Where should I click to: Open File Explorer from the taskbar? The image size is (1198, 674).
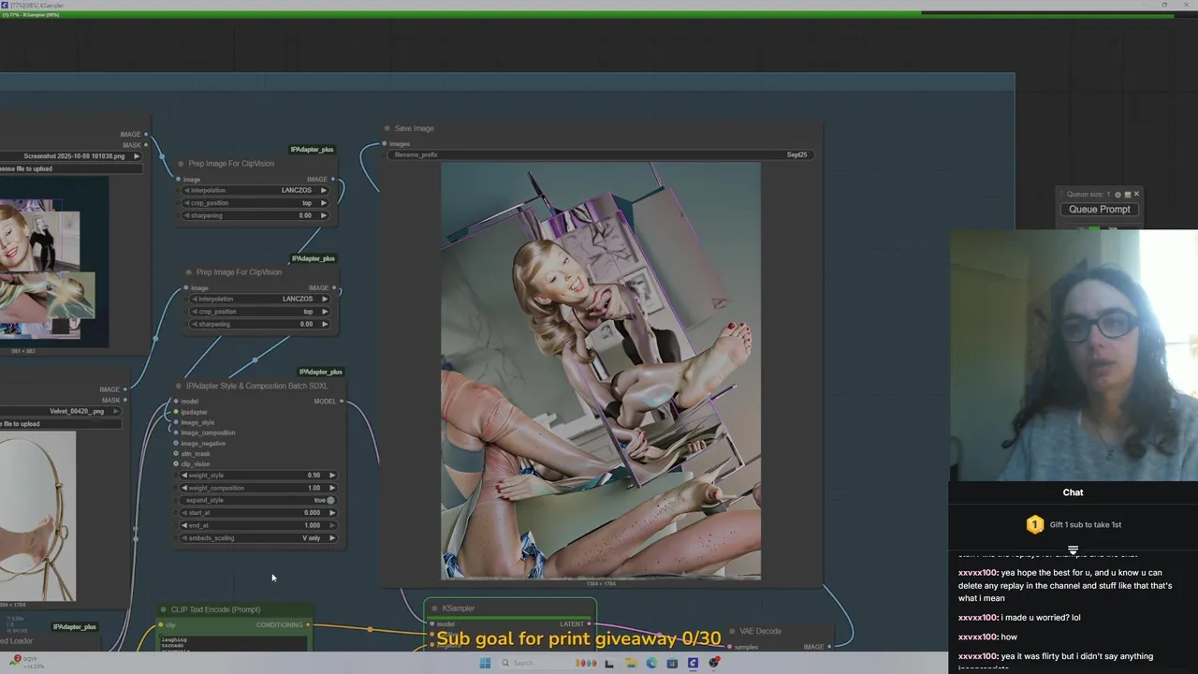click(x=632, y=664)
